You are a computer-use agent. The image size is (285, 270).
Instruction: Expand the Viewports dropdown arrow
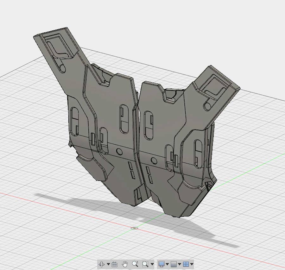pyautogui.click(x=192, y=264)
